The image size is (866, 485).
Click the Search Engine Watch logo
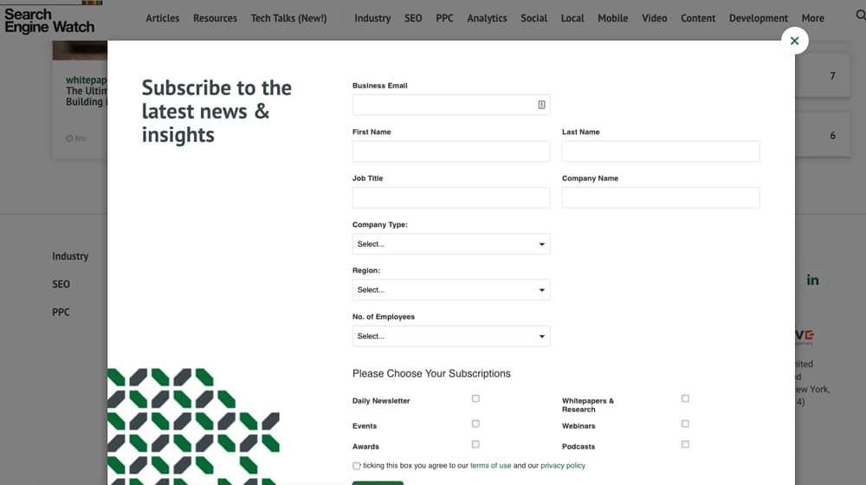pos(49,21)
